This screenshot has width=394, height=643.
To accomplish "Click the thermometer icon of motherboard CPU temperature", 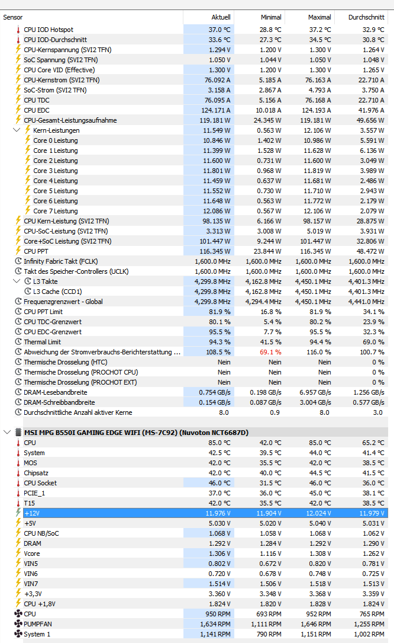I will [18, 443].
